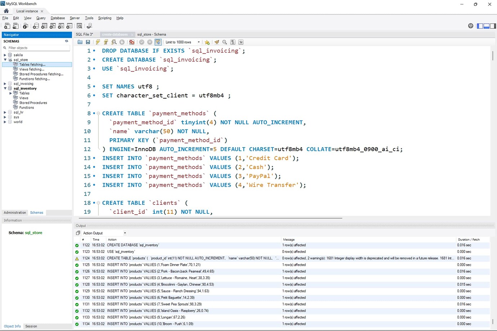497x331 pixels.
Task: Run EXPLAIN on statement with magnifier bolt
Action: point(114,42)
